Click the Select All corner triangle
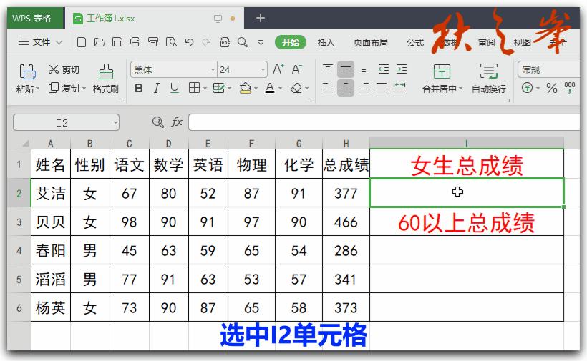Viewport: 587px width, 361px height. [25, 144]
